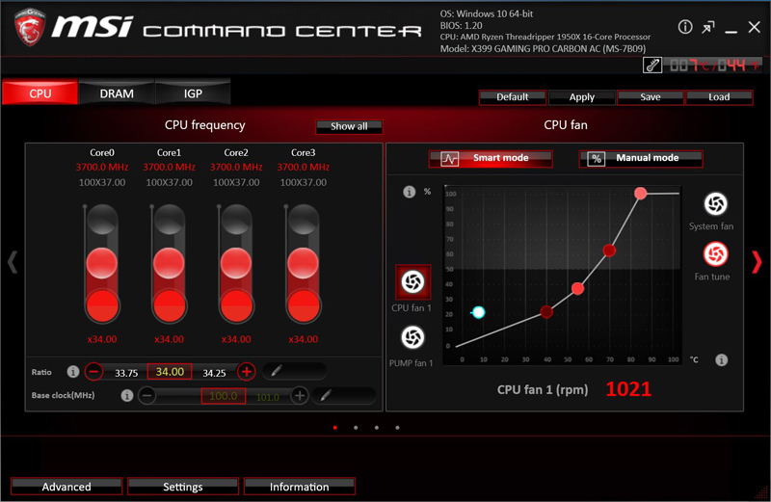Open the Advanced section
This screenshot has height=502, width=771.
coord(66,487)
